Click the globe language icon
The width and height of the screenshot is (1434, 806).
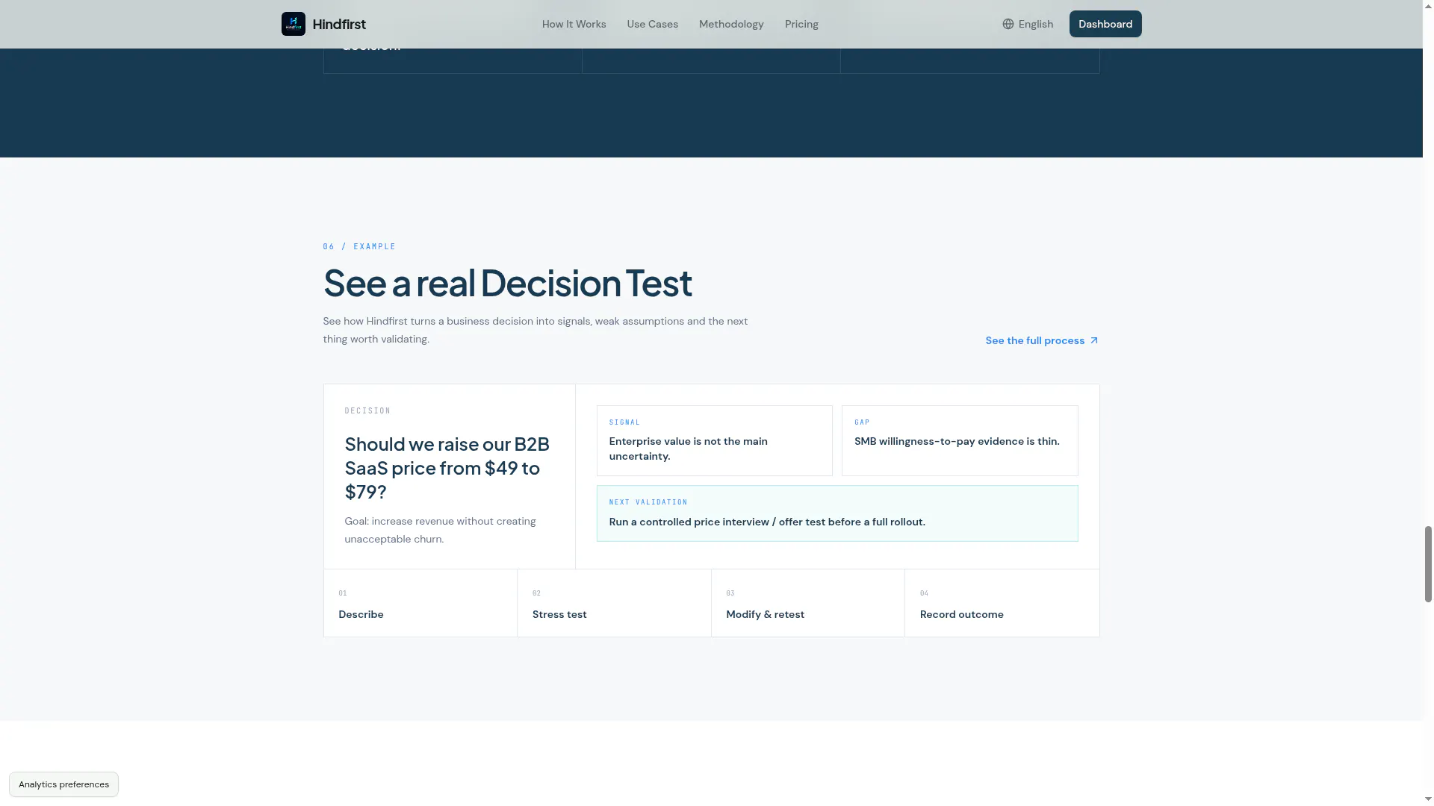point(1008,24)
